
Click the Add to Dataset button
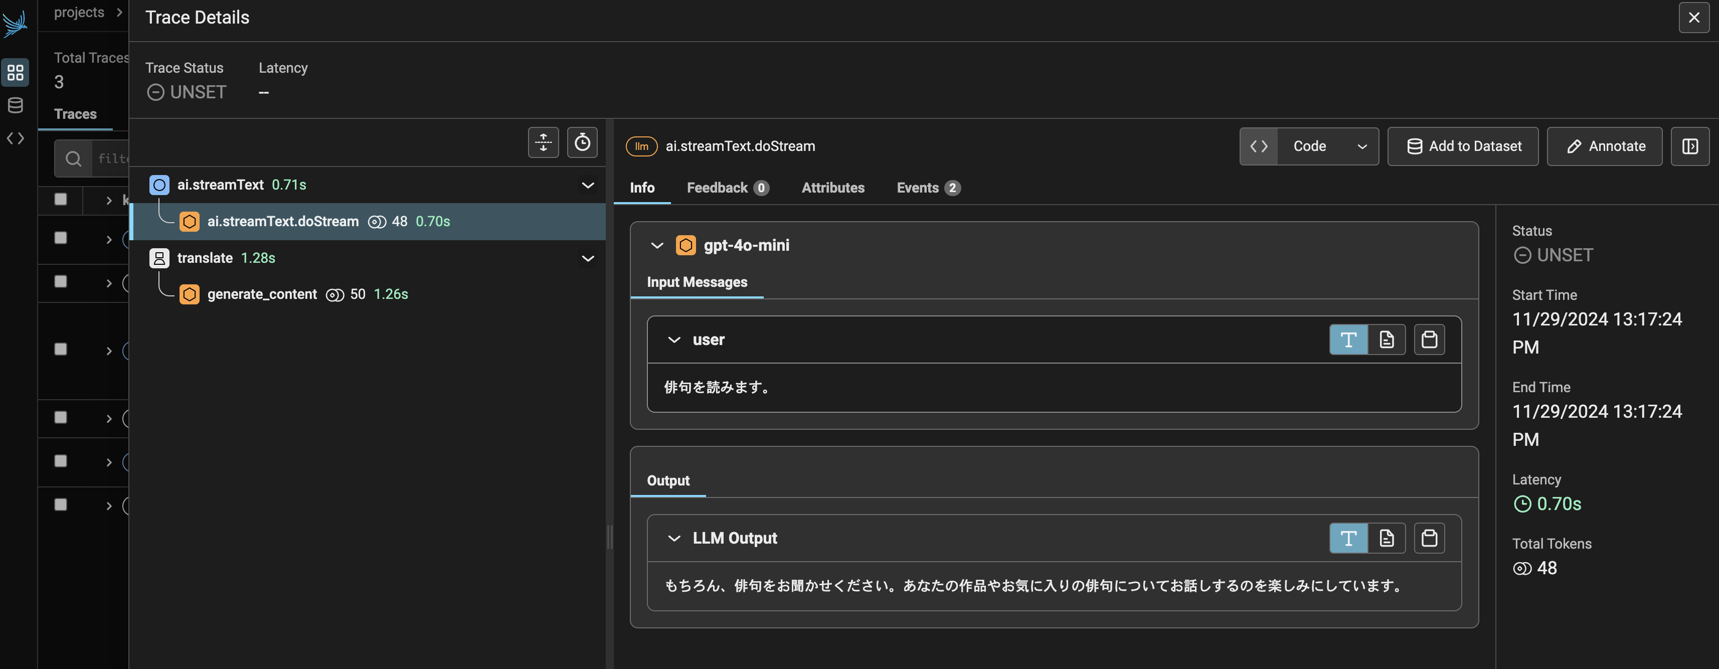(x=1462, y=146)
